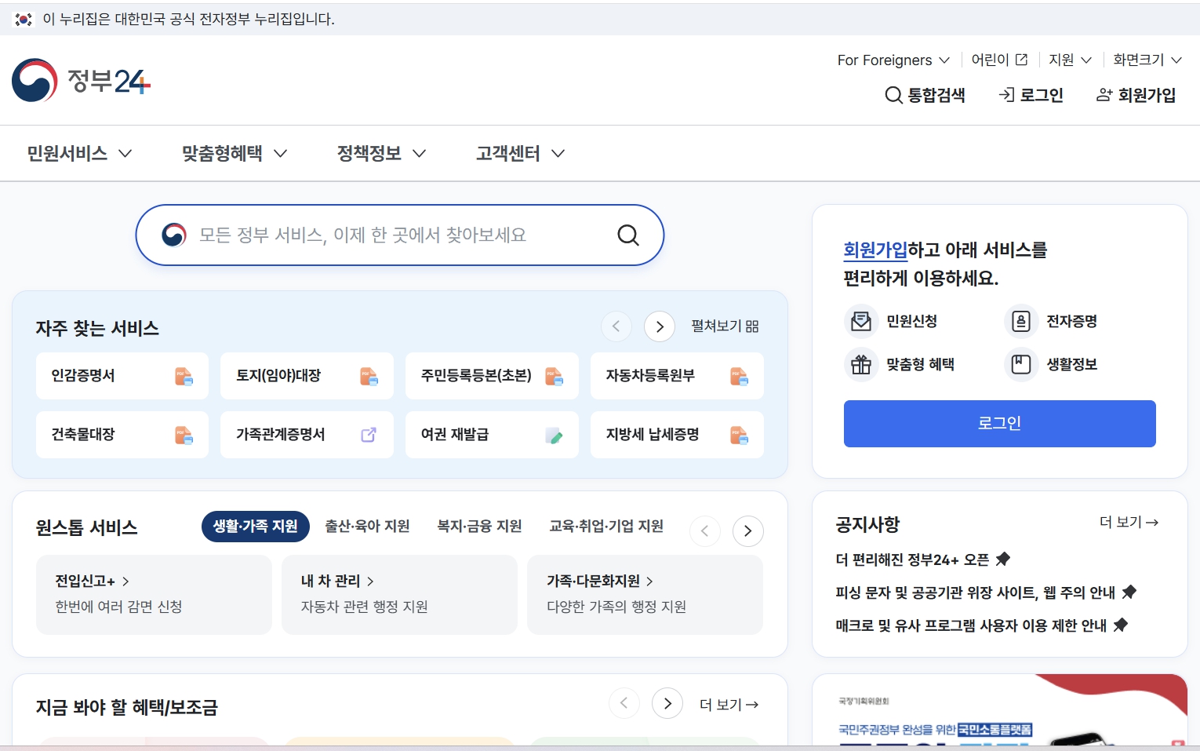Click the blue 로그인 button
This screenshot has width=1200, height=751.
pos(999,423)
